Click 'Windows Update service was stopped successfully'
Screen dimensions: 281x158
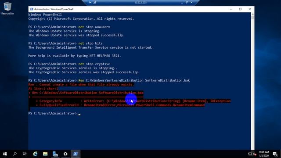76,35
